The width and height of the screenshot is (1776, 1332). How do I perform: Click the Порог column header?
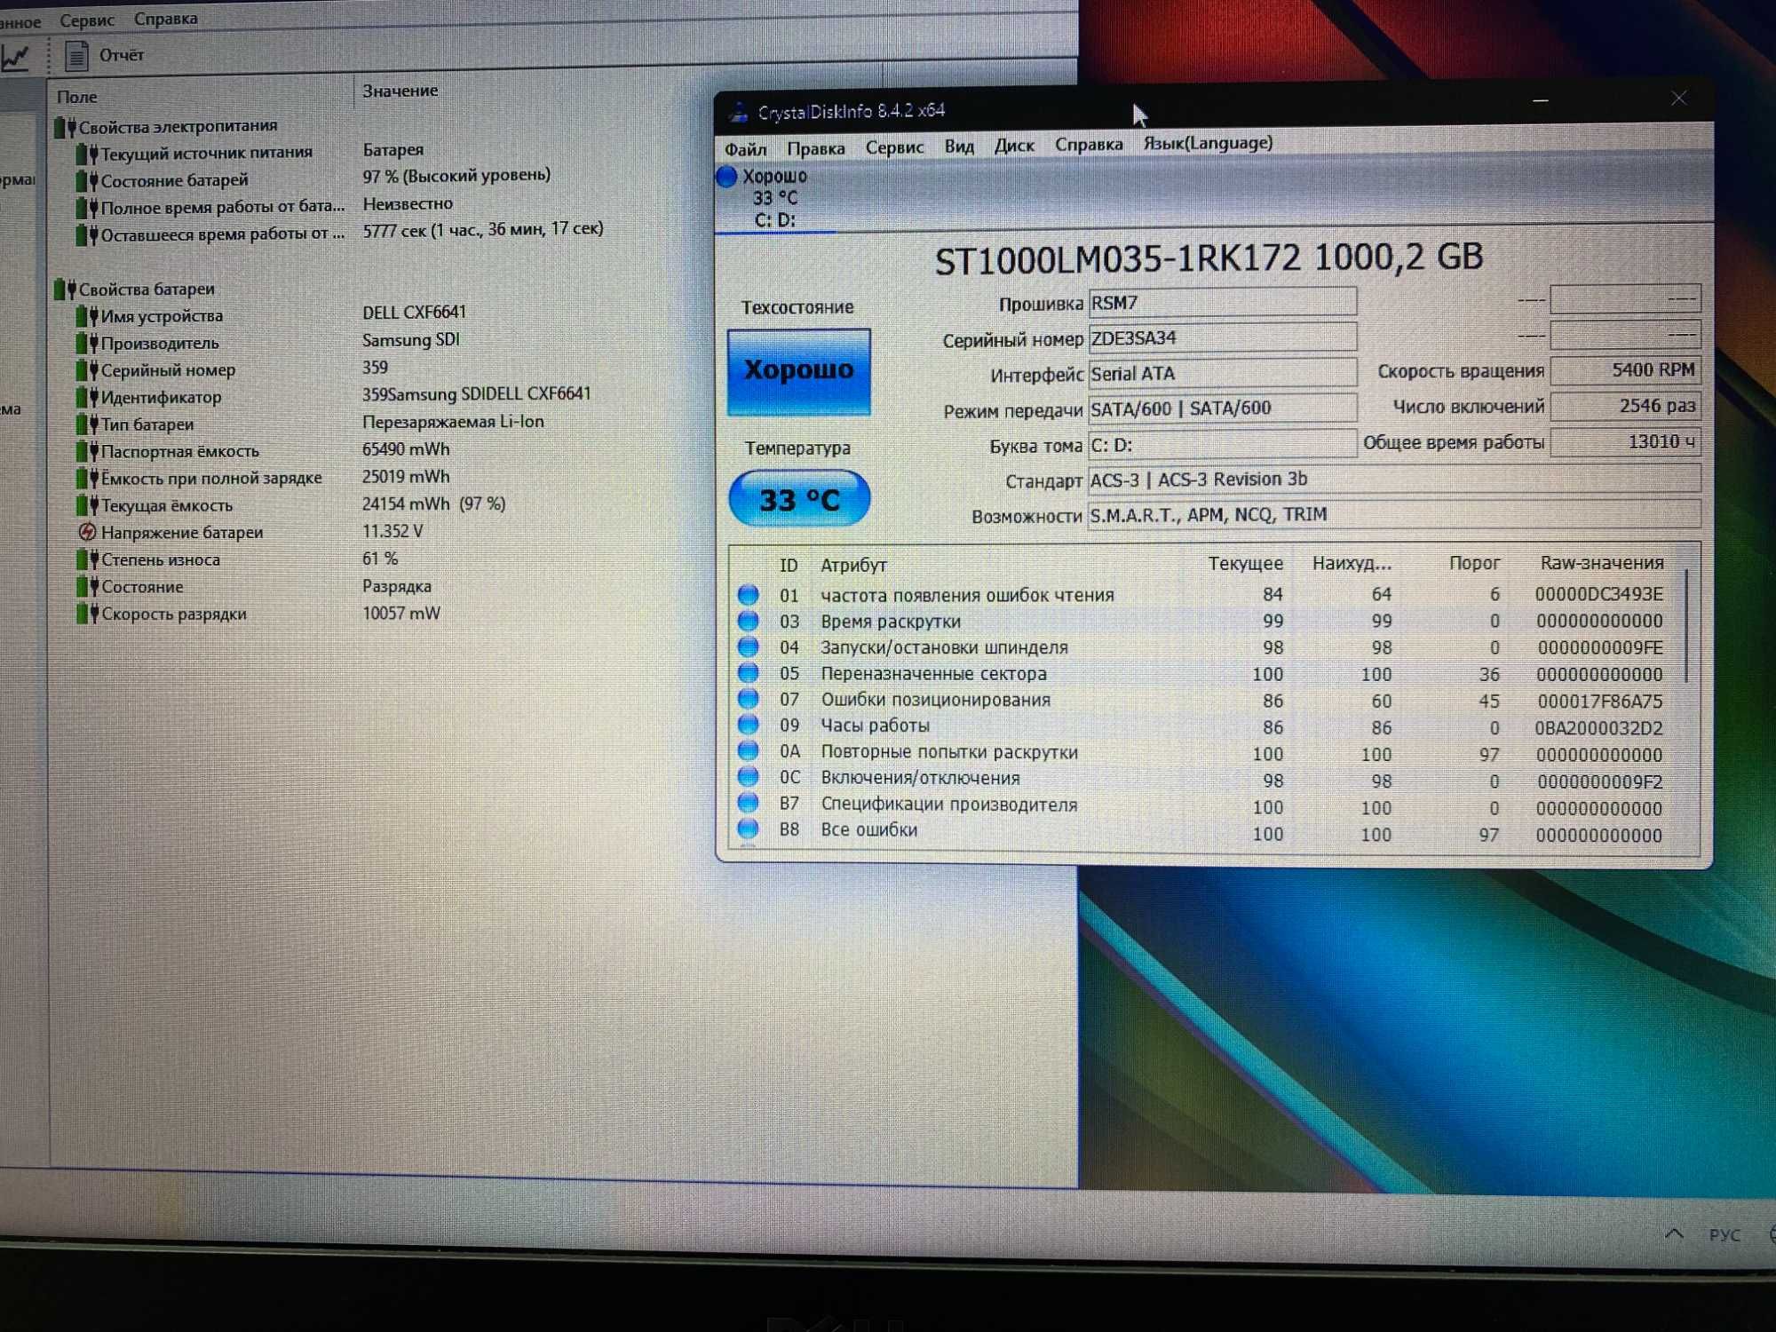pos(1474,563)
